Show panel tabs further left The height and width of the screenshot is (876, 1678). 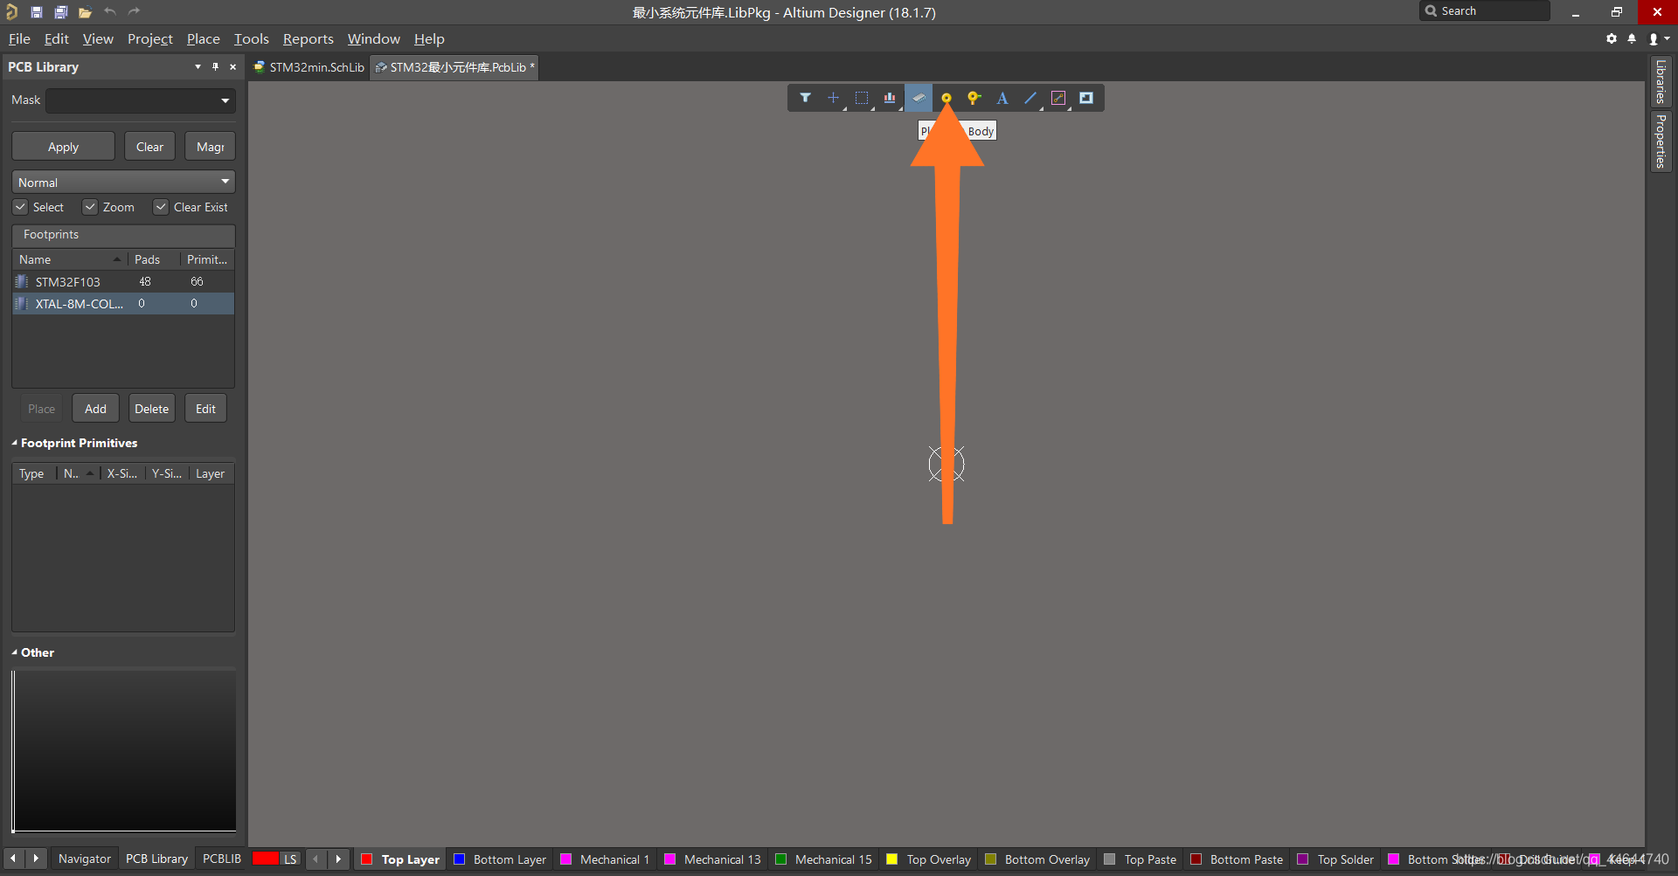tap(13, 859)
